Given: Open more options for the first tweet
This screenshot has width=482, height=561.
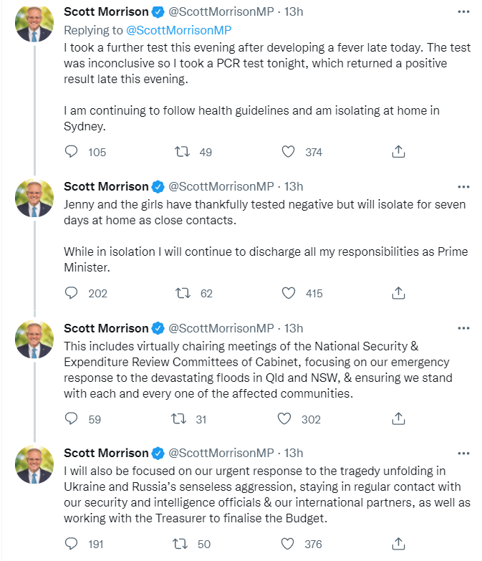Looking at the screenshot, I should 463,11.
